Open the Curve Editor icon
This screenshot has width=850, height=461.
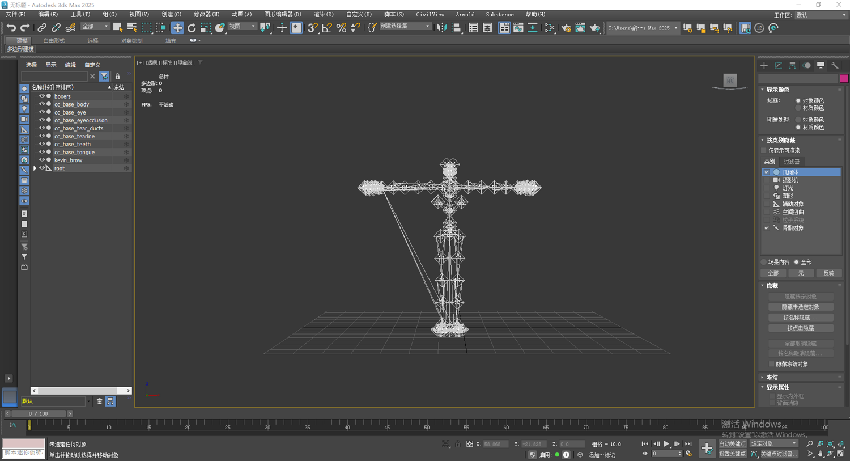pyautogui.click(x=518, y=28)
